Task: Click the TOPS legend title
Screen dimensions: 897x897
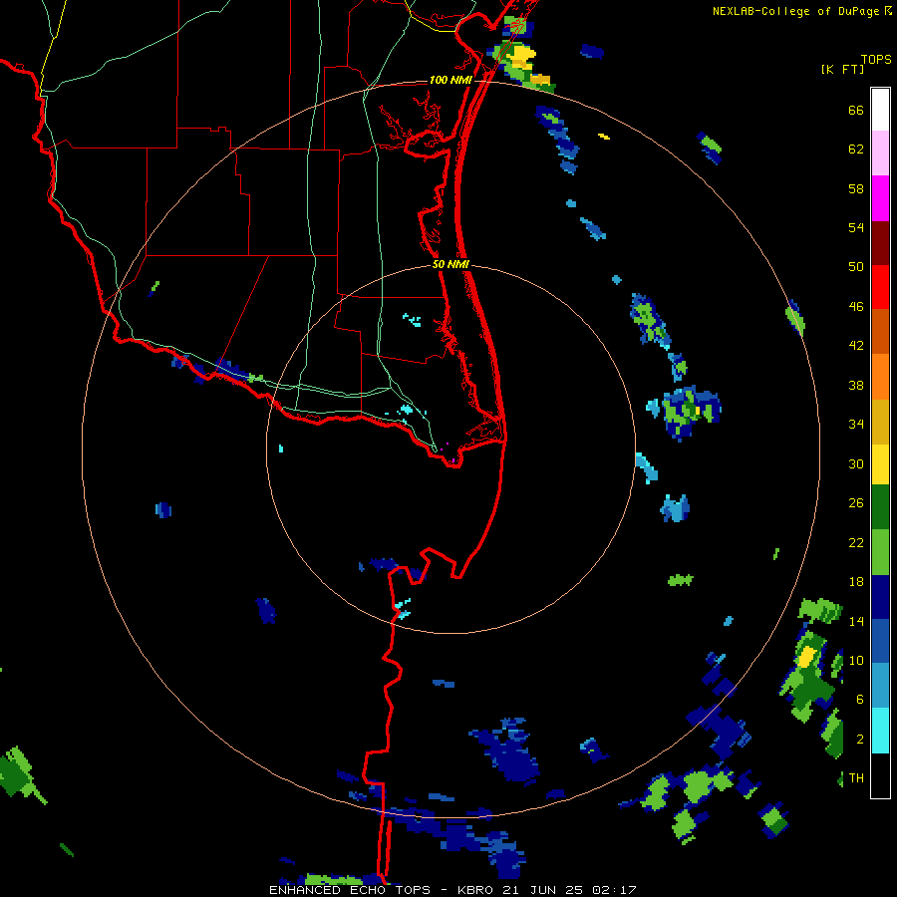Action: (x=876, y=59)
